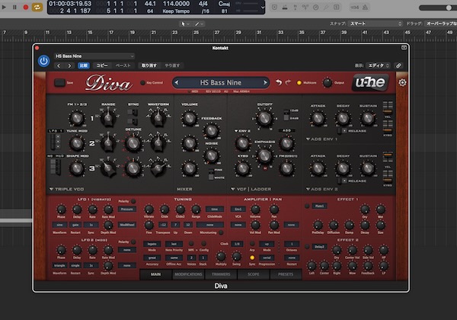Toggle the yellow cycle loop button
The height and width of the screenshot is (320, 457).
pyautogui.click(x=37, y=7)
